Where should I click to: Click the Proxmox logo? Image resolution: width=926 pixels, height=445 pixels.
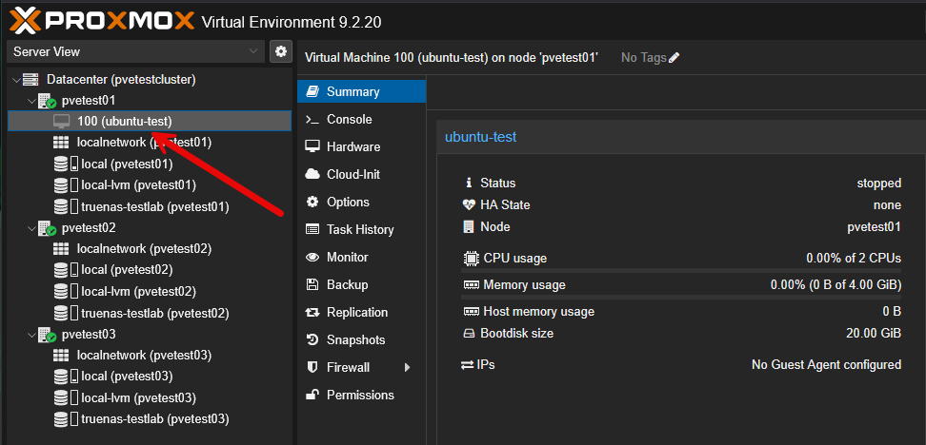[102, 21]
